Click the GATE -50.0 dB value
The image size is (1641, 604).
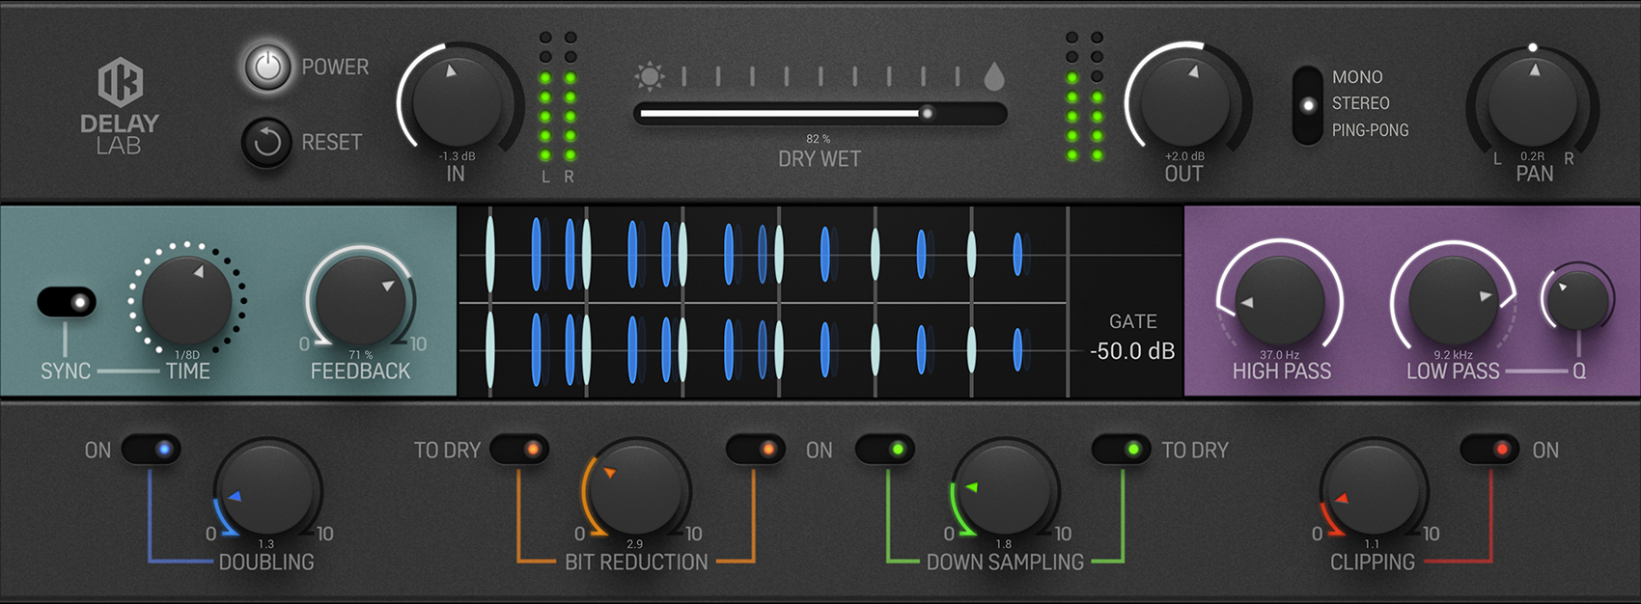coord(1131,351)
